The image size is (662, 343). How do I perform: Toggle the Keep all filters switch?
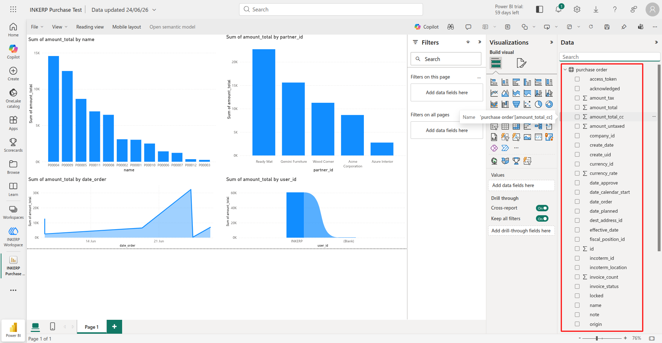[x=542, y=219]
